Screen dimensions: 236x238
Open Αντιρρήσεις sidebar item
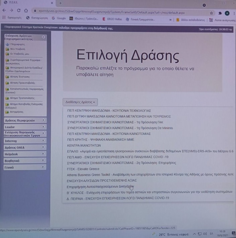coord(14,112)
